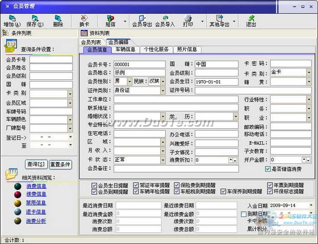Click the 换卡 card swap icon
Image resolution: width=318 pixels, height=244 pixels.
(84, 21)
